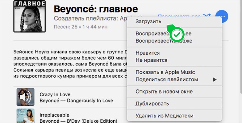This screenshot has height=123, width=242.
Task: Select Загрузить from the context menu
Action: pos(148,21)
